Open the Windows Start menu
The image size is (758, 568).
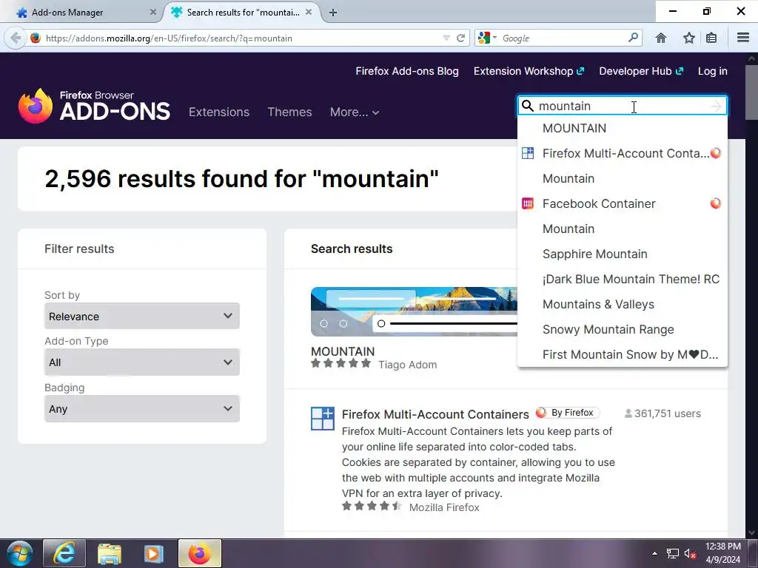tap(19, 553)
